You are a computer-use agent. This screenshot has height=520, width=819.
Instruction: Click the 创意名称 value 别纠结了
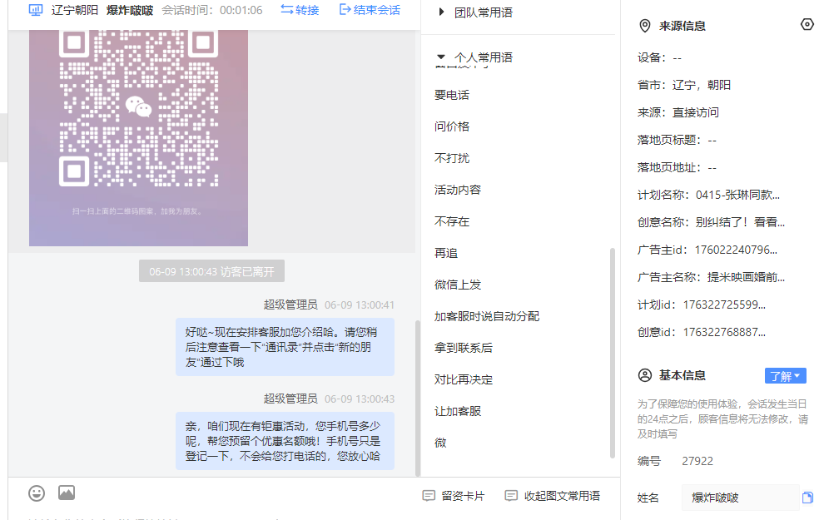coord(740,222)
